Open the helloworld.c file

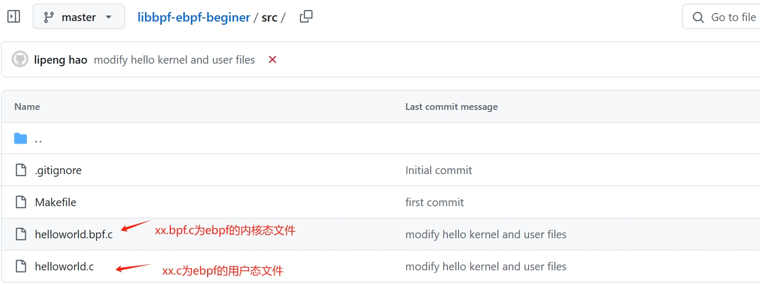(64, 267)
